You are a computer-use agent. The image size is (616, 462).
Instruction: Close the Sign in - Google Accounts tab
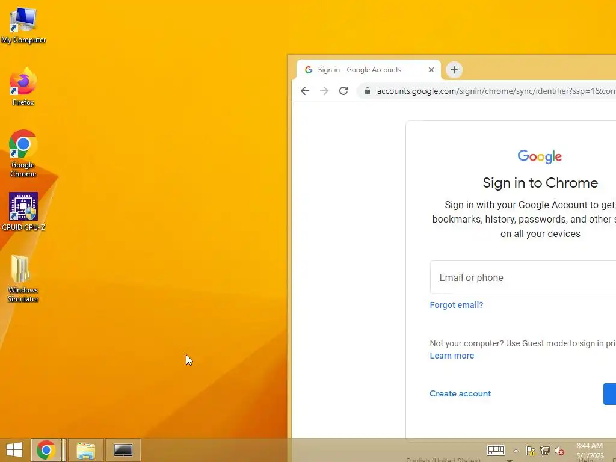(431, 70)
